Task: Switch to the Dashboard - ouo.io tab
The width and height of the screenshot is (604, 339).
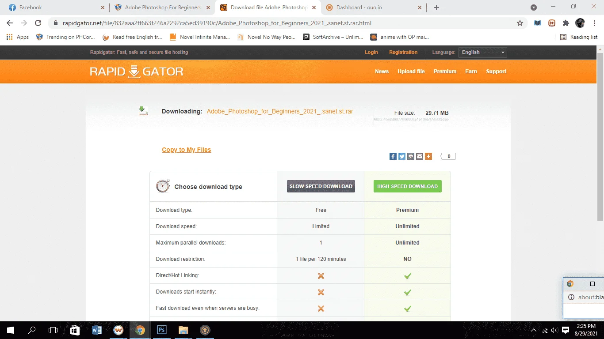Action: coord(374,8)
